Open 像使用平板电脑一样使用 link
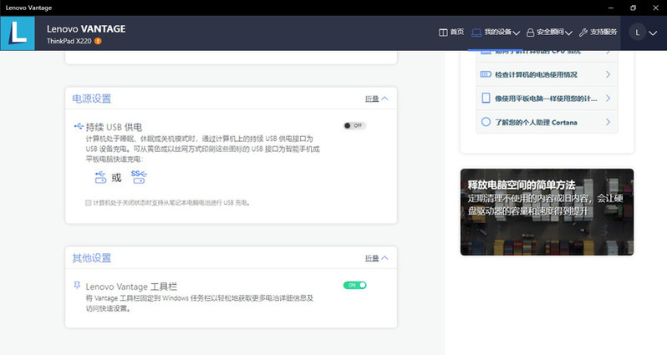 click(x=546, y=99)
